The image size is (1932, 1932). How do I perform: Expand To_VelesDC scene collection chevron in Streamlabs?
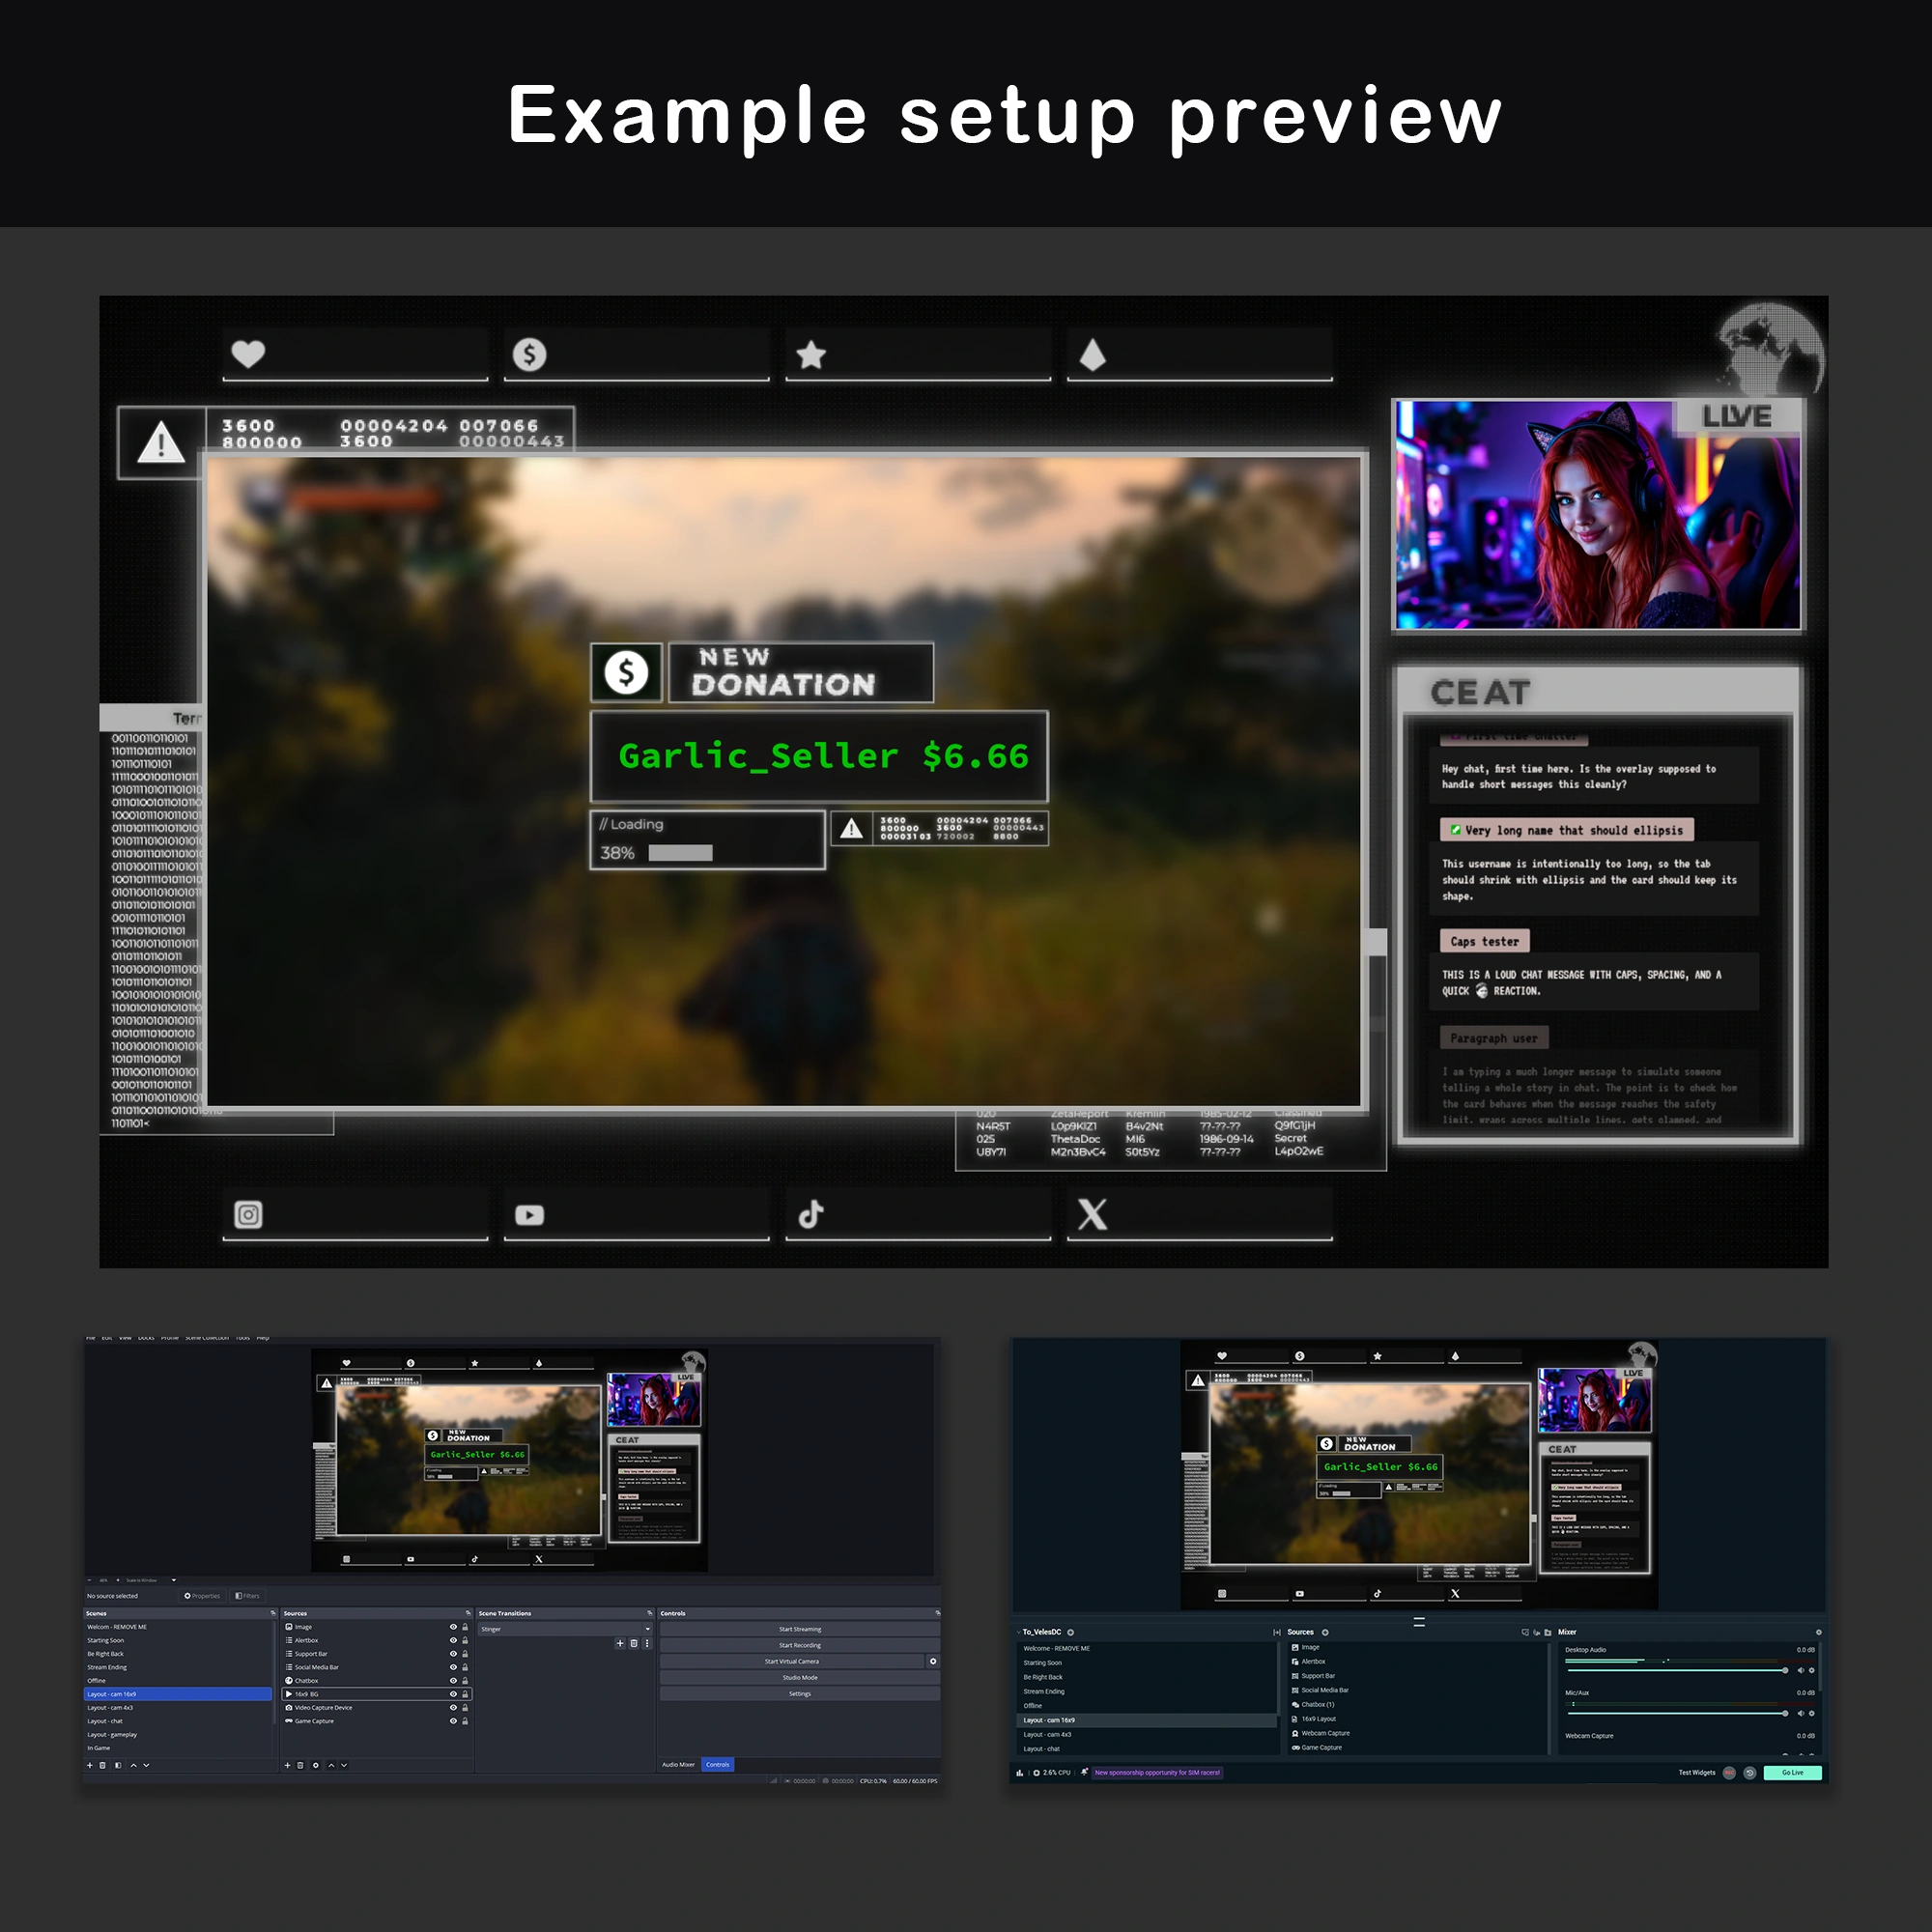tap(1019, 1632)
